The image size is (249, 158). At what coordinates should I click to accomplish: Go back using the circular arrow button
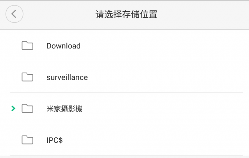tap(15, 14)
